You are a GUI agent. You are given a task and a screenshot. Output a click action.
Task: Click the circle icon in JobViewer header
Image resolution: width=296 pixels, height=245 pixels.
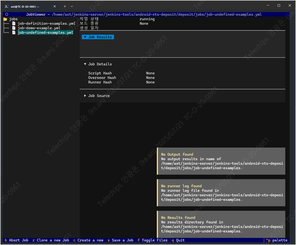click(6, 15)
